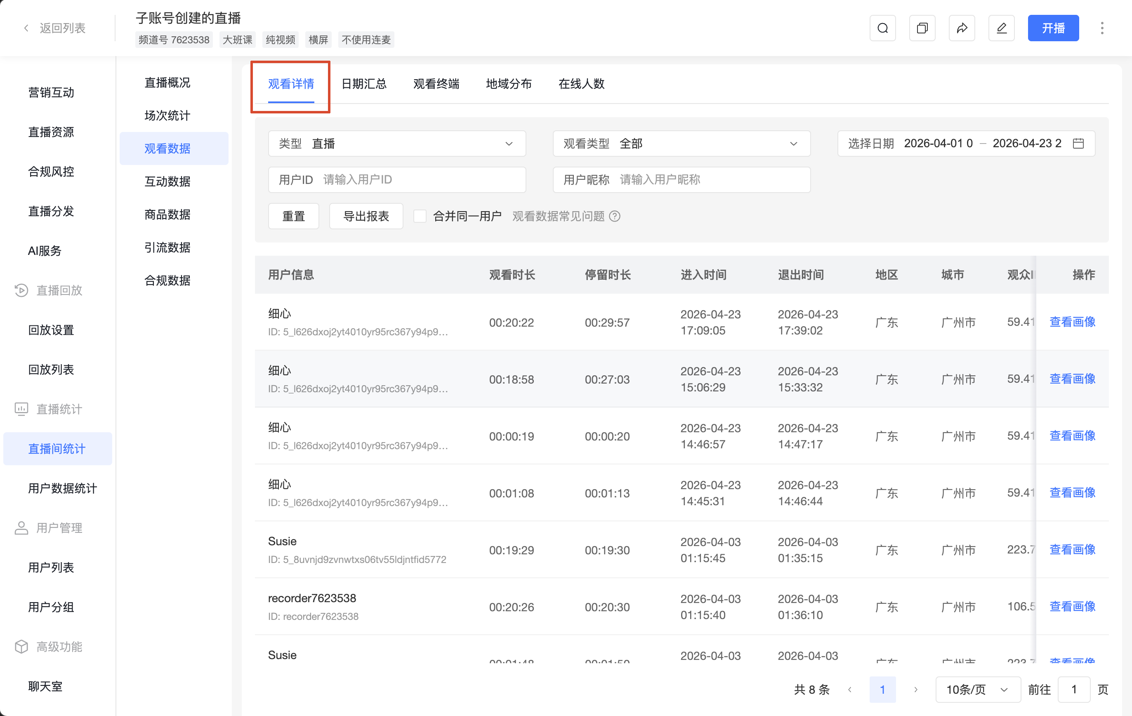Click the 导出报表 button
Image resolution: width=1132 pixels, height=716 pixels.
point(366,216)
